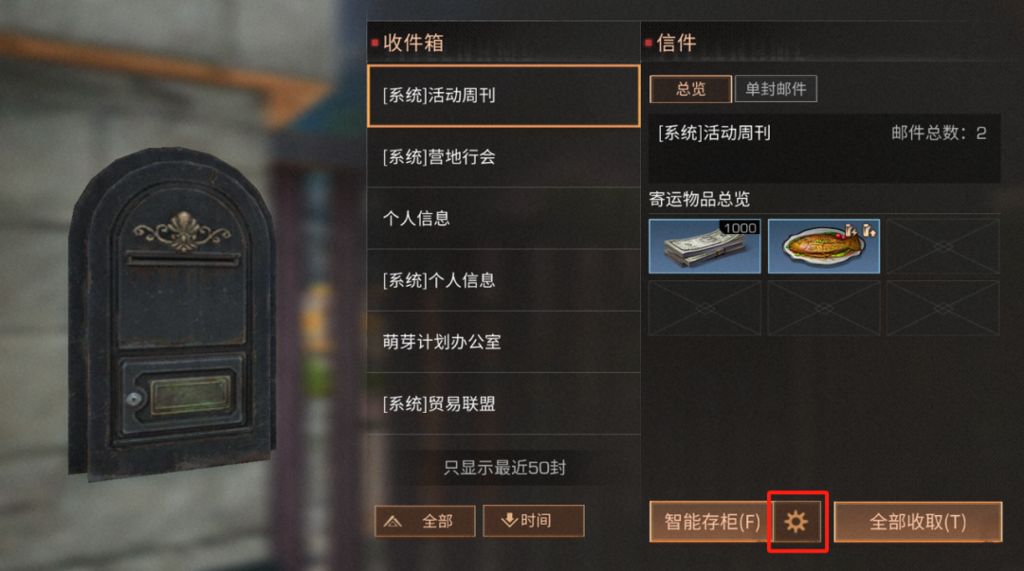The height and width of the screenshot is (571, 1024).
Task: Click the empty third item slot
Action: (942, 246)
